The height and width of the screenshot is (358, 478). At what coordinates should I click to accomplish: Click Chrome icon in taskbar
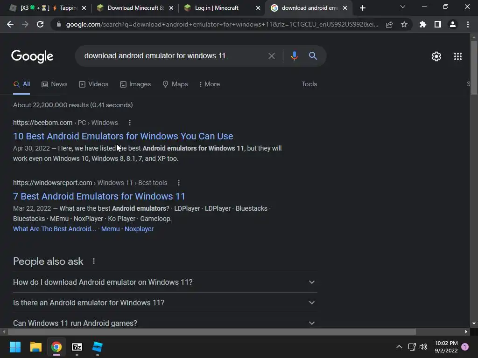[56, 347]
